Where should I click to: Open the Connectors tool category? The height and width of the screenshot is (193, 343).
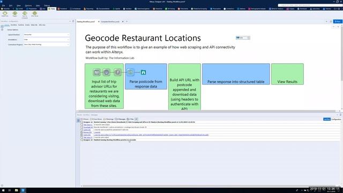pos(229,9)
